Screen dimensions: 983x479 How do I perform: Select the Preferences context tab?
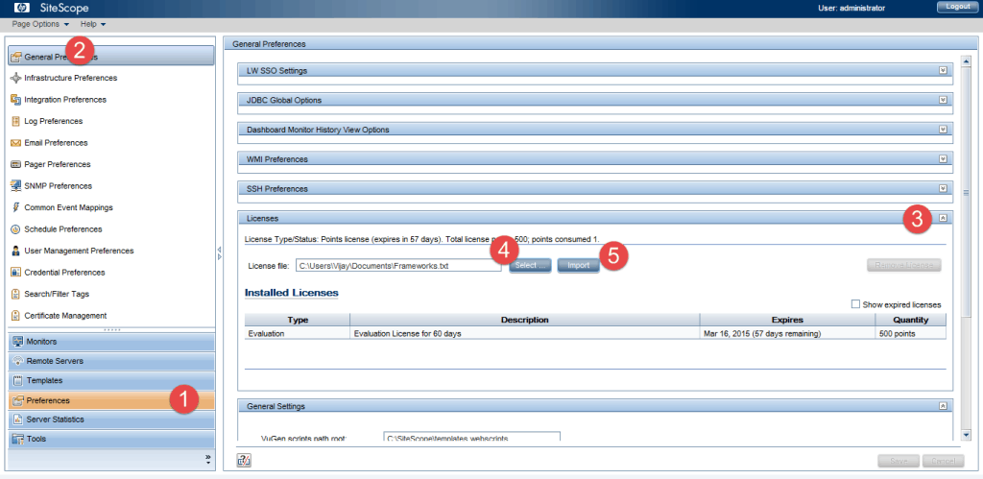pyautogui.click(x=111, y=400)
